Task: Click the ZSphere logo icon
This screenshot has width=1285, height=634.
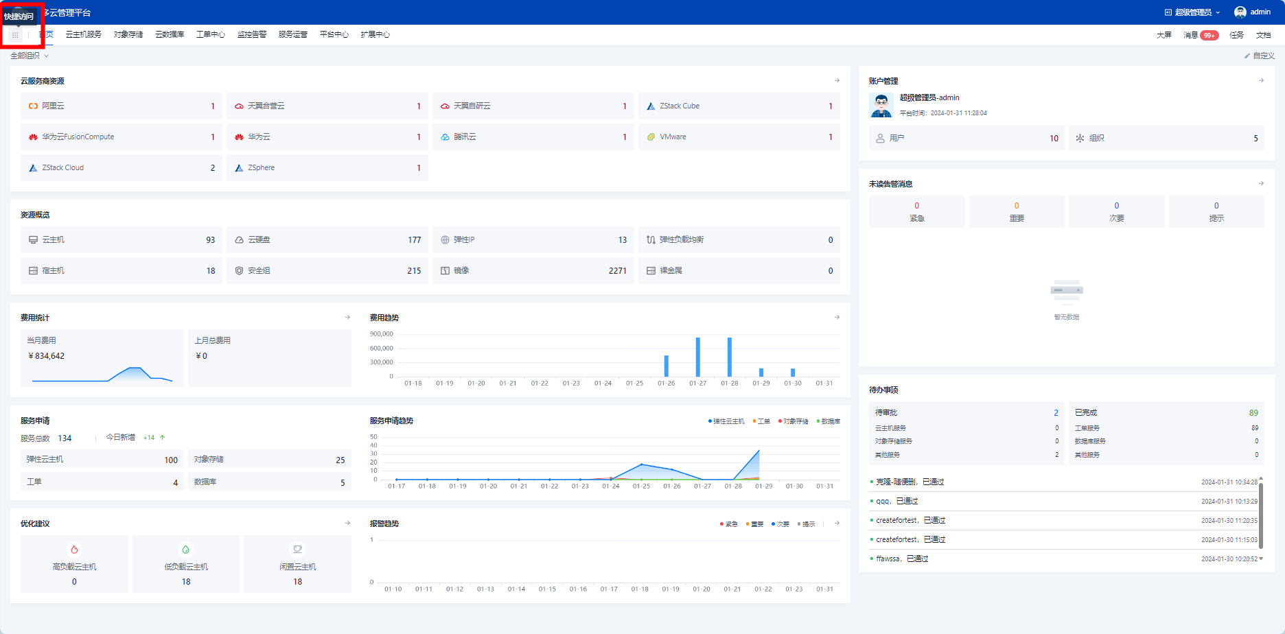Action: 239,168
